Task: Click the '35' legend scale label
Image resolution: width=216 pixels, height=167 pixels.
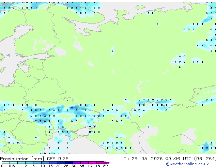Action: coord(82,166)
